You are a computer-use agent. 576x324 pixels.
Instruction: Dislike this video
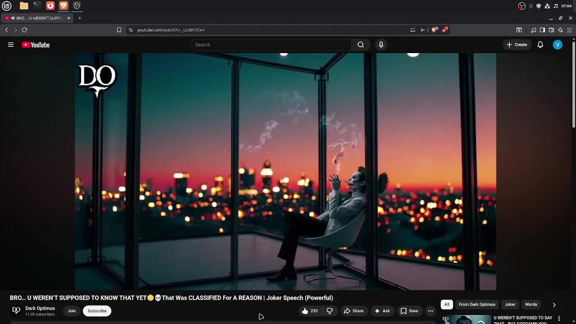click(330, 311)
